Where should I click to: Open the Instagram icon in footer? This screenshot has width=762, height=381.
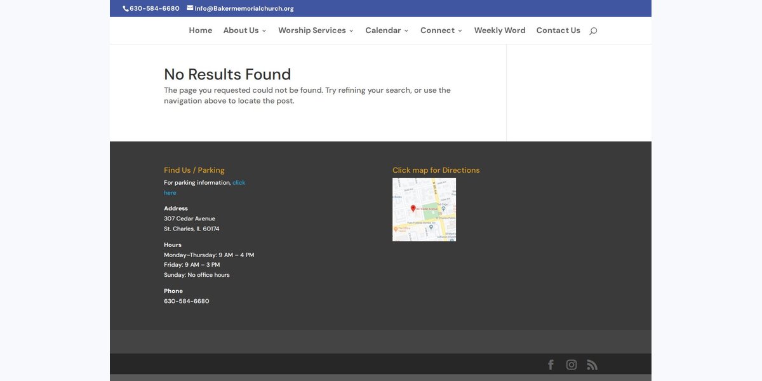click(x=571, y=364)
